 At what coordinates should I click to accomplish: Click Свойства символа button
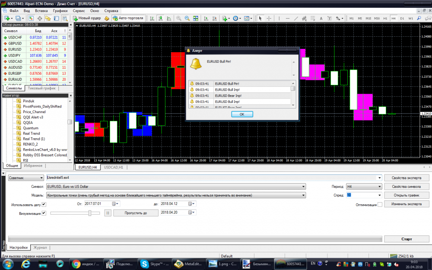(x=407, y=187)
